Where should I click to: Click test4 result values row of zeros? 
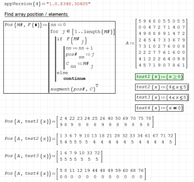101,177
